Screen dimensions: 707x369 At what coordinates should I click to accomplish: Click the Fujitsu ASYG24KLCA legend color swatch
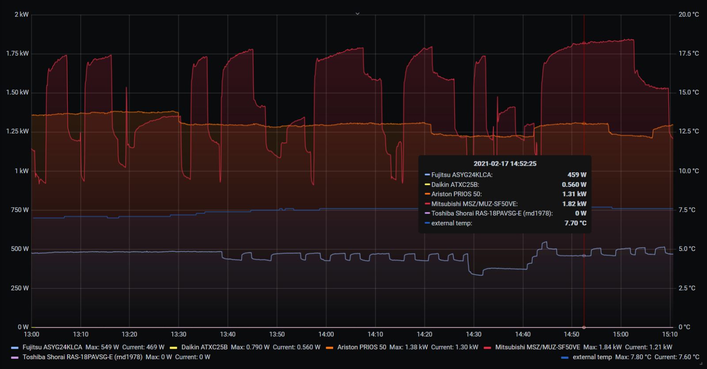(15, 348)
